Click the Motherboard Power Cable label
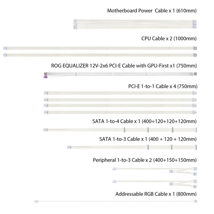The image size is (214, 214). click(152, 11)
